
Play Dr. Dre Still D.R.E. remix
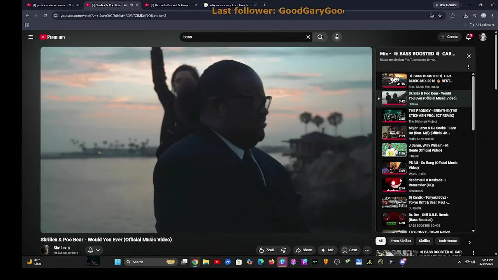point(424,220)
